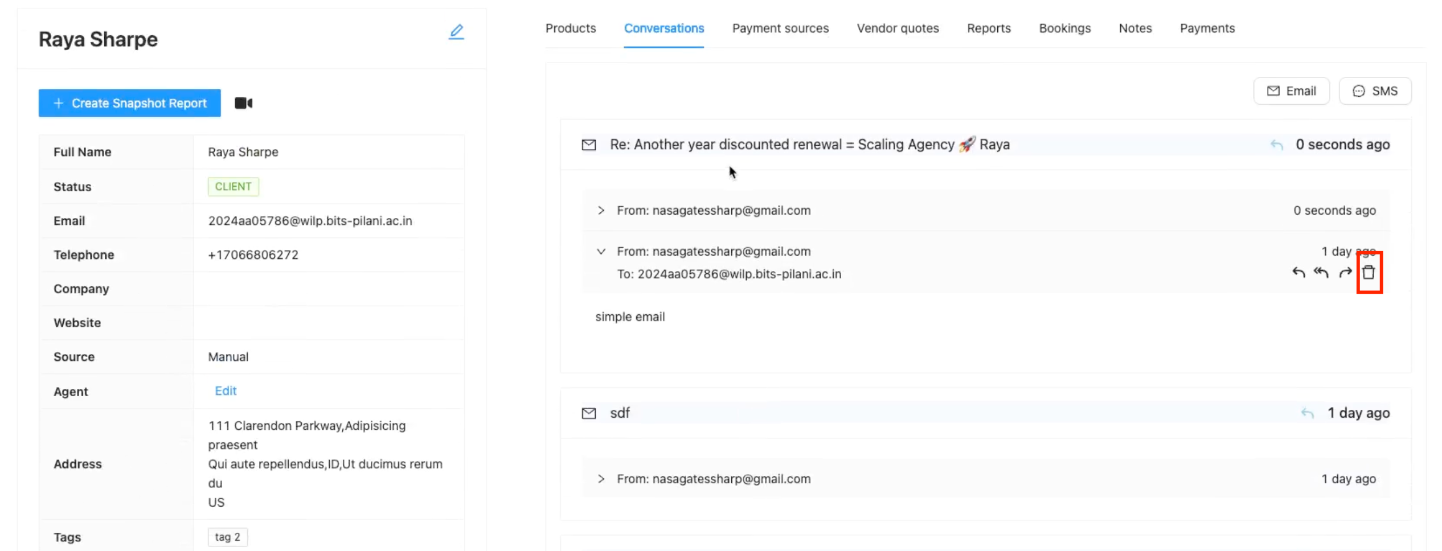Click the reply-all icon on expanded email
This screenshot has width=1442, height=551.
pyautogui.click(x=1321, y=273)
